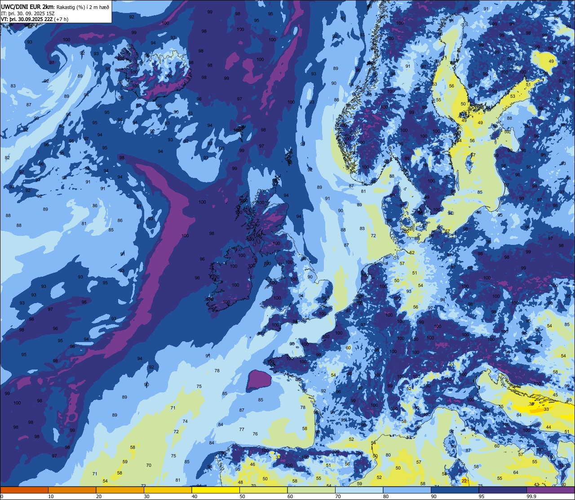Click the "40" legend scale label
This screenshot has width=575, height=500.
pyautogui.click(x=195, y=496)
